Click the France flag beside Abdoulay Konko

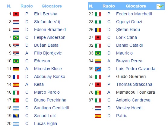[16, 77]
